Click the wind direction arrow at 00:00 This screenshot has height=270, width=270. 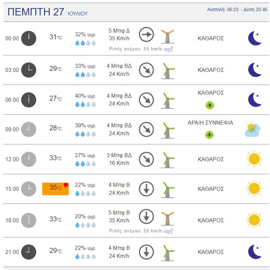point(146,34)
